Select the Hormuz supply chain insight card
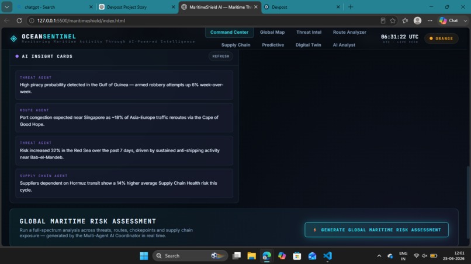Viewport: 471px width, 264px height. click(124, 184)
